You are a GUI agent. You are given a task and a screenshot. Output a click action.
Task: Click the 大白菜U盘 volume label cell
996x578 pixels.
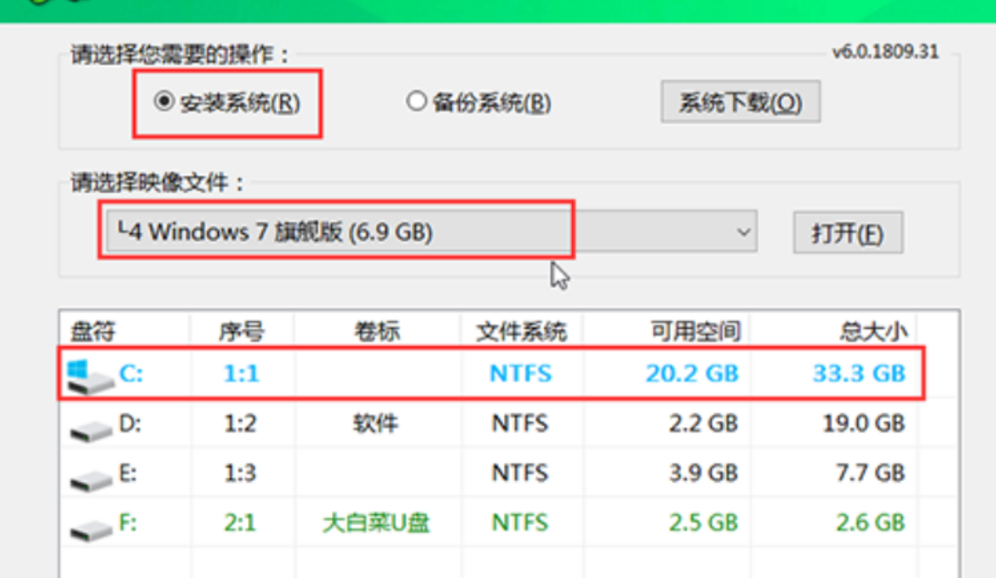376,523
